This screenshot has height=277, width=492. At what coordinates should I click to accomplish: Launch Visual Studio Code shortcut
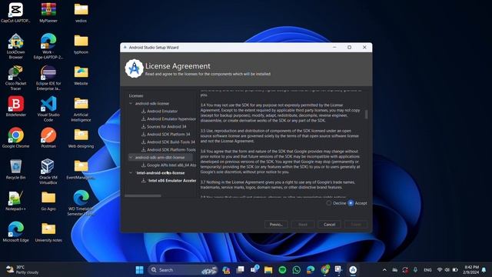pyautogui.click(x=48, y=109)
